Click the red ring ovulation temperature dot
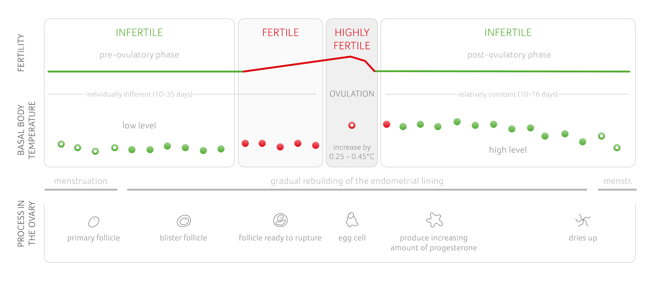 (x=352, y=125)
